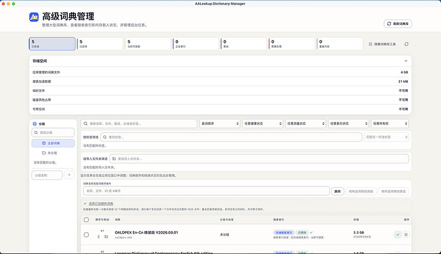This screenshot has height=254, width=441.
Task: Click the 按标签筛选 tag search field
Action: (x=231, y=137)
